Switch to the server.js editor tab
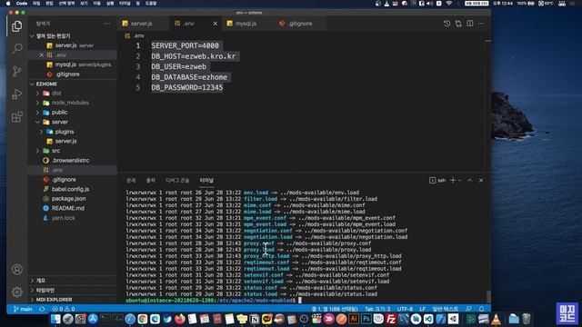Image resolution: width=582 pixels, height=327 pixels. point(142,24)
